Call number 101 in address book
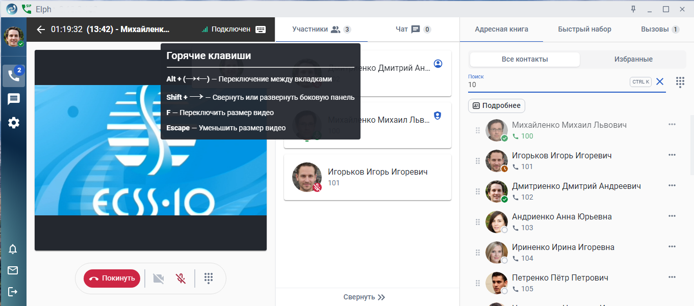Image resolution: width=694 pixels, height=306 pixels. coord(523,166)
